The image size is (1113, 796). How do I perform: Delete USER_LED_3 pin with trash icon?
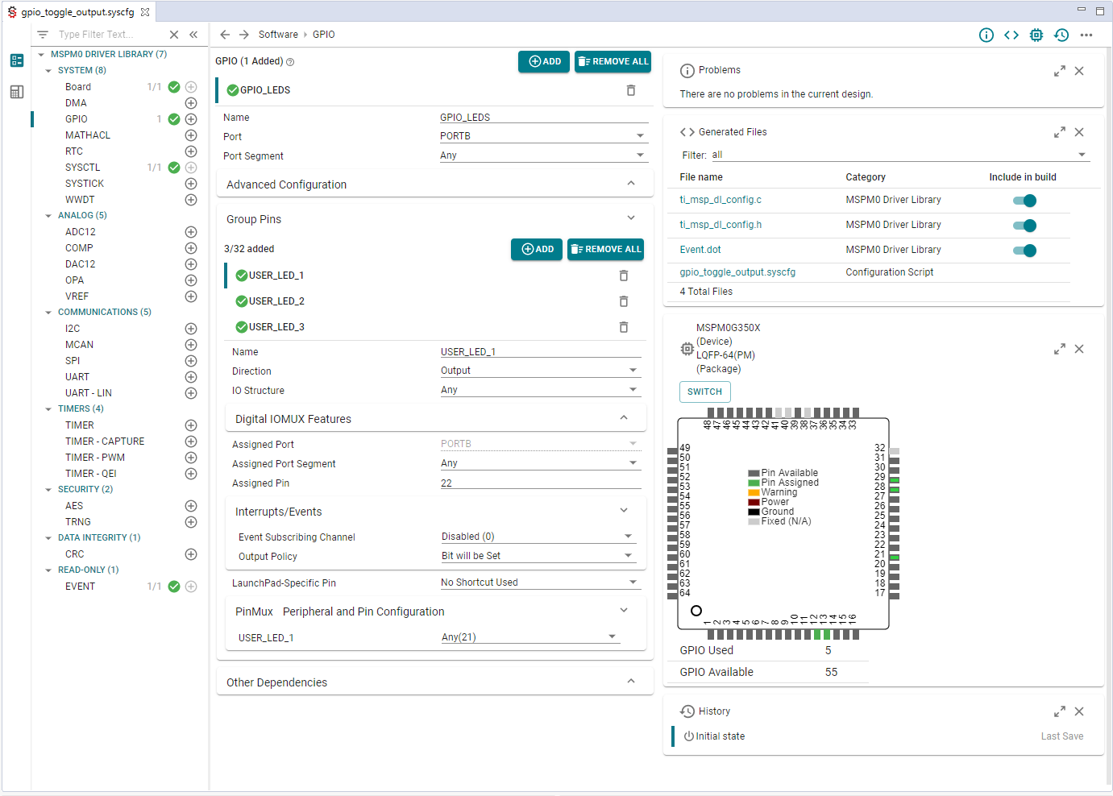click(624, 327)
